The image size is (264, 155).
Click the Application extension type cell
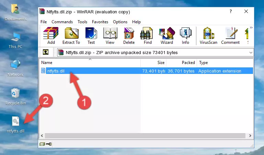point(220,71)
